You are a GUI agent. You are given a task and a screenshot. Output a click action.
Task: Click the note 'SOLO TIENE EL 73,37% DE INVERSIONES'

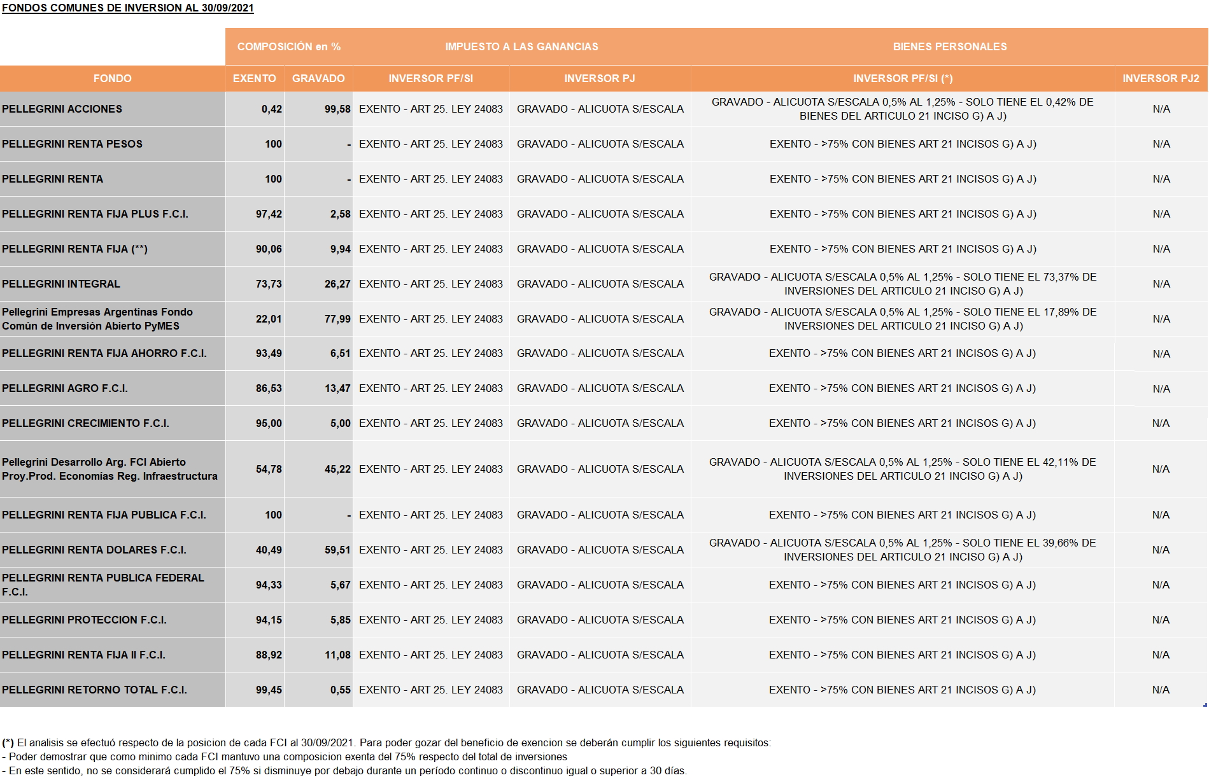click(903, 284)
